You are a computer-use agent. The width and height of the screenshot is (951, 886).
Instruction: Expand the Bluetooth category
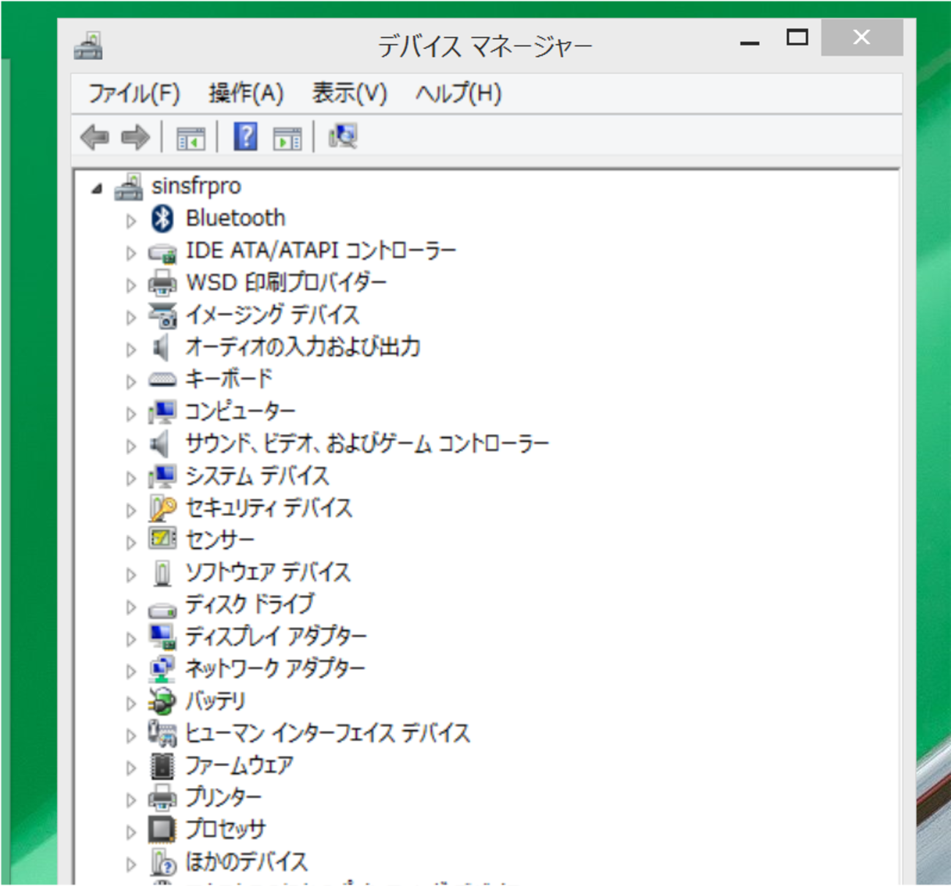tap(131, 221)
